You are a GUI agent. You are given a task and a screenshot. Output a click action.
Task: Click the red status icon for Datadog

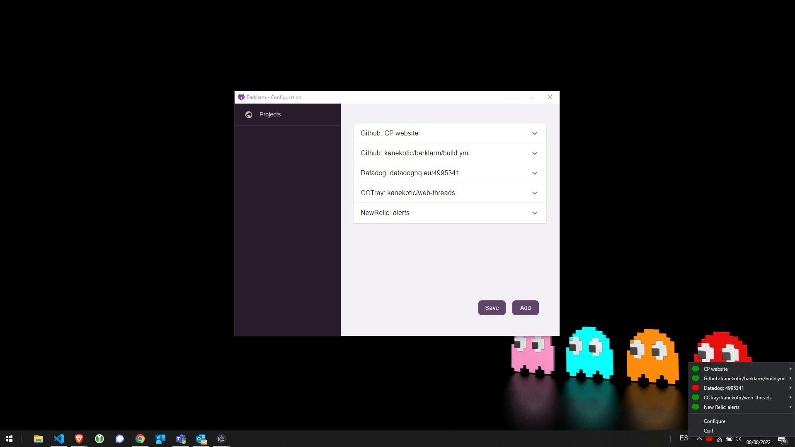pos(696,388)
